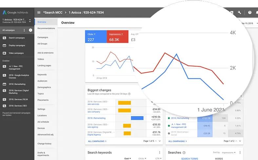The width and height of the screenshot is (258, 160).
Task: Select SEARCH TERMS tab in Searches
Action: (189, 159)
